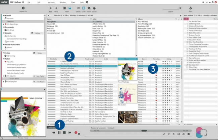Image resolution: width=218 pixels, height=140 pixels.
Task: Open the Album column dropdown arrow
Action: pos(176,19)
